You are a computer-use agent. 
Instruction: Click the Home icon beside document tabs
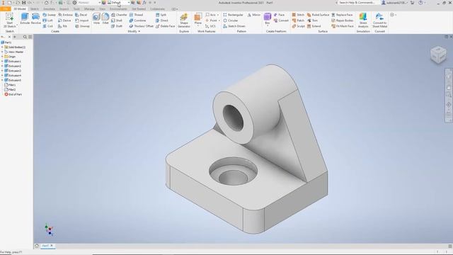37,246
